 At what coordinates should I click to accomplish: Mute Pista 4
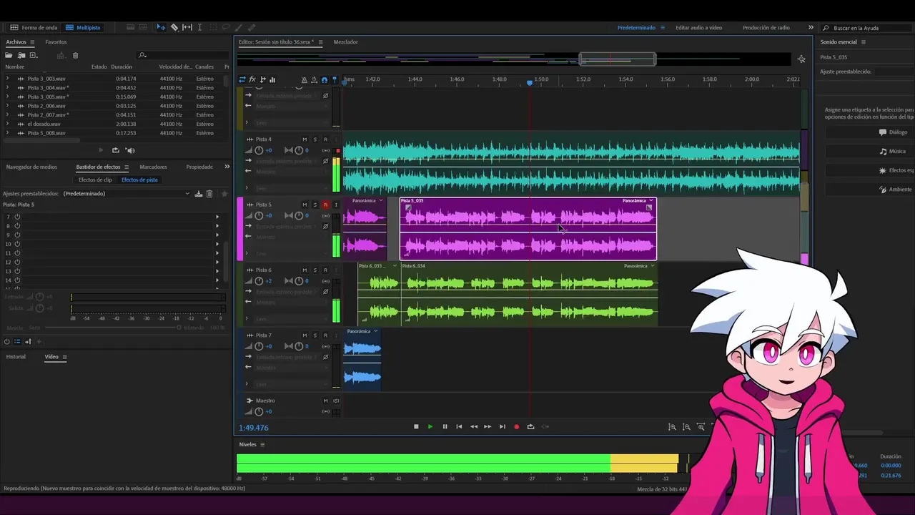coord(305,139)
